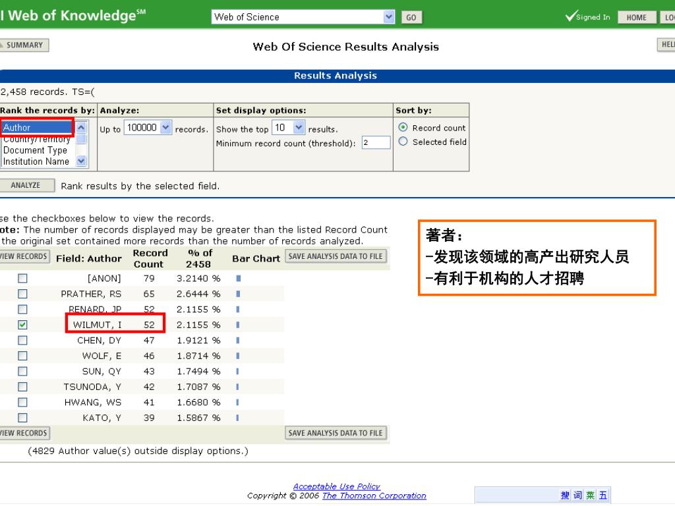Click WILMUT, I author name

point(98,325)
